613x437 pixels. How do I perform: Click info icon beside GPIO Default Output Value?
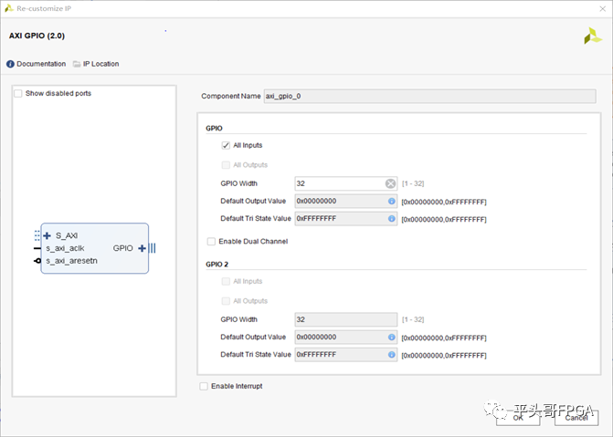tap(391, 201)
